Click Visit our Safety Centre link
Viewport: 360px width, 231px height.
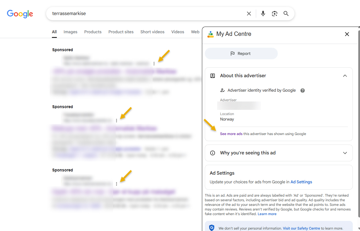[301, 228]
